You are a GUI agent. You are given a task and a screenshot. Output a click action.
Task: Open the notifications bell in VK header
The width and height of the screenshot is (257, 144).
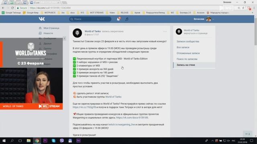pos(118,19)
